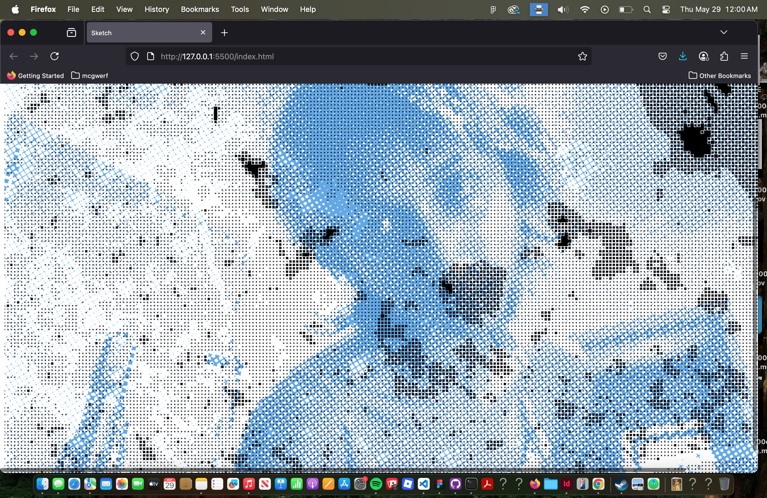Open the mcgwerf bookmarks folder
The height and width of the screenshot is (498, 767).
click(90, 76)
